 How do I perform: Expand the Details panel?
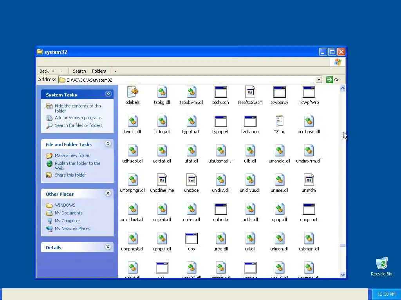click(x=108, y=247)
